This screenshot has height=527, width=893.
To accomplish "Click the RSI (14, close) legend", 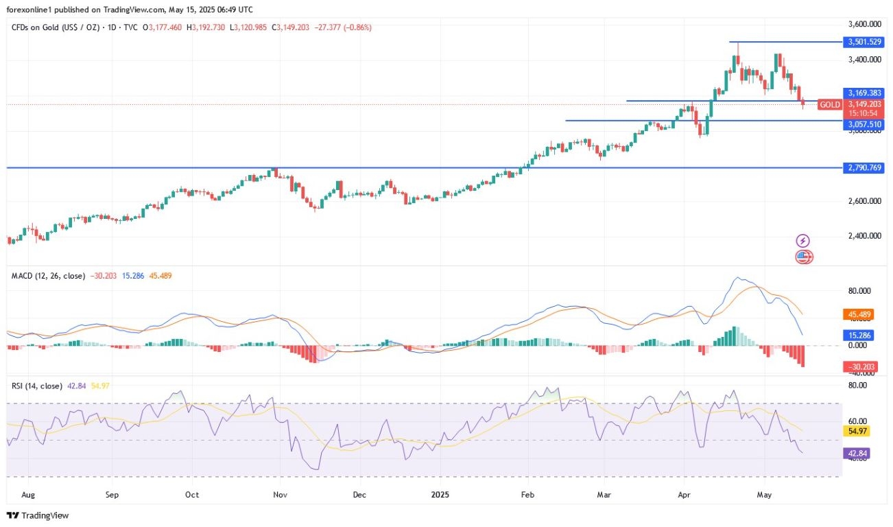I will 37,386.
